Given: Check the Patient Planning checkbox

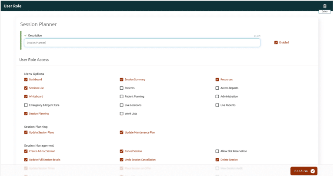Looking at the screenshot, I should [122, 97].
